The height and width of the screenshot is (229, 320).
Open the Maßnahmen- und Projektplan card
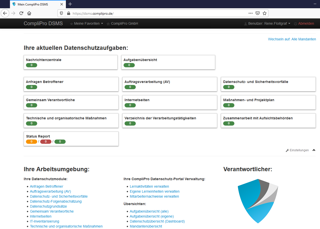click(268, 102)
